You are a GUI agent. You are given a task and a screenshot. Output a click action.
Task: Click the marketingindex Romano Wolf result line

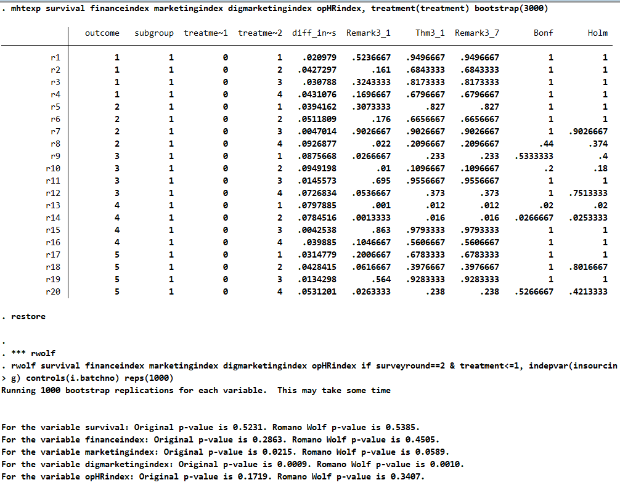(226, 452)
